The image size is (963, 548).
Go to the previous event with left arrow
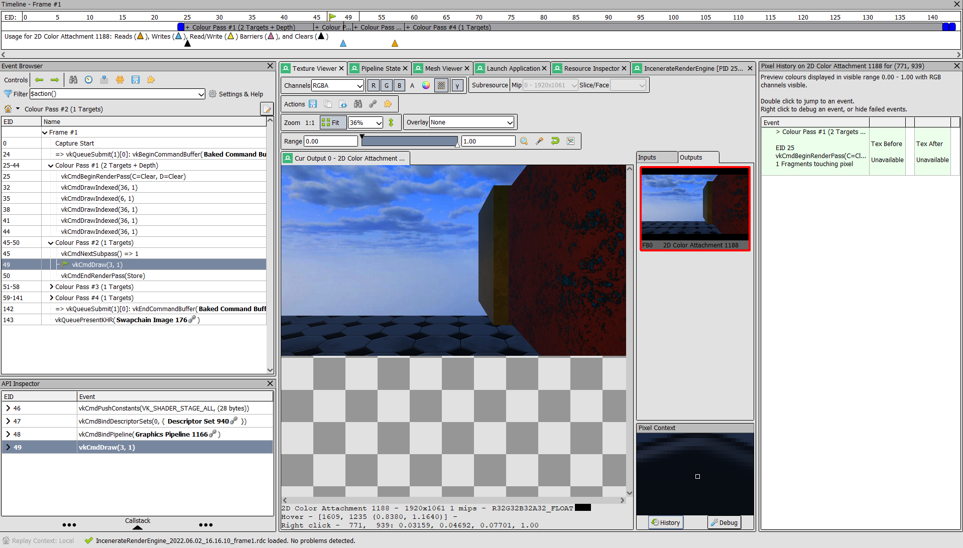39,80
